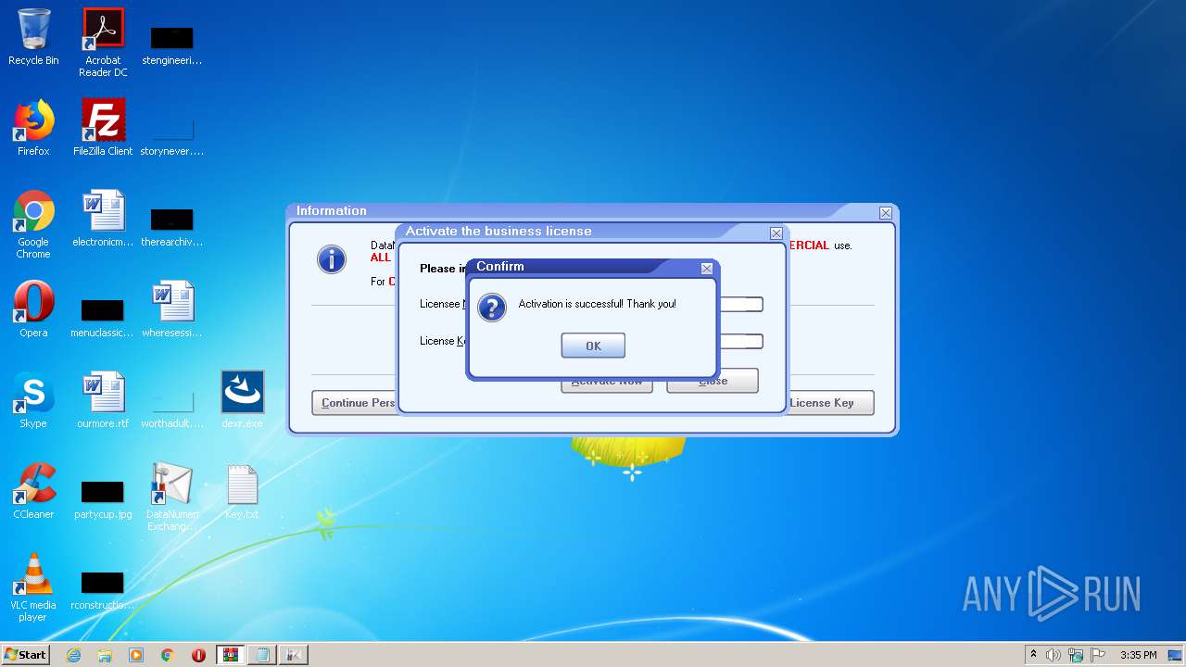Select the stengineeri... desktop file
Image resolution: width=1186 pixels, height=667 pixels.
coord(172,44)
